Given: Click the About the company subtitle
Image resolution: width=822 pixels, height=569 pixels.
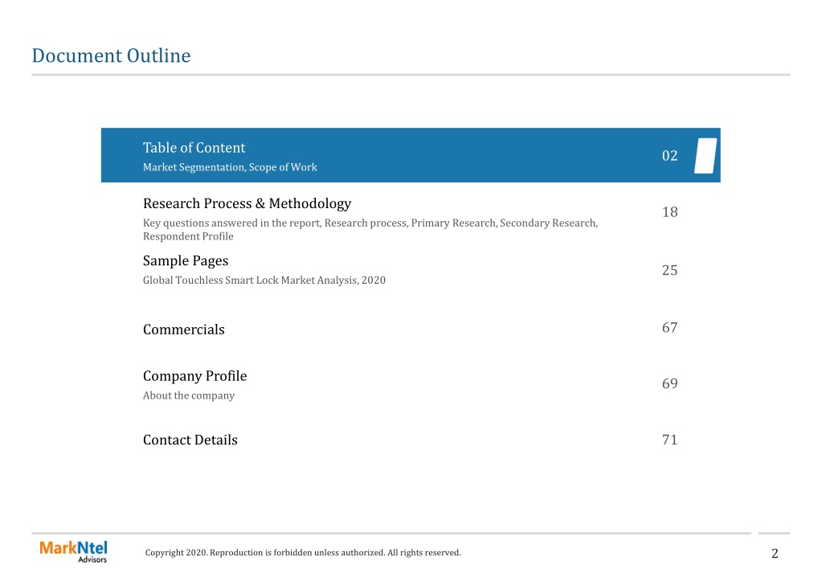Looking at the screenshot, I should [188, 395].
